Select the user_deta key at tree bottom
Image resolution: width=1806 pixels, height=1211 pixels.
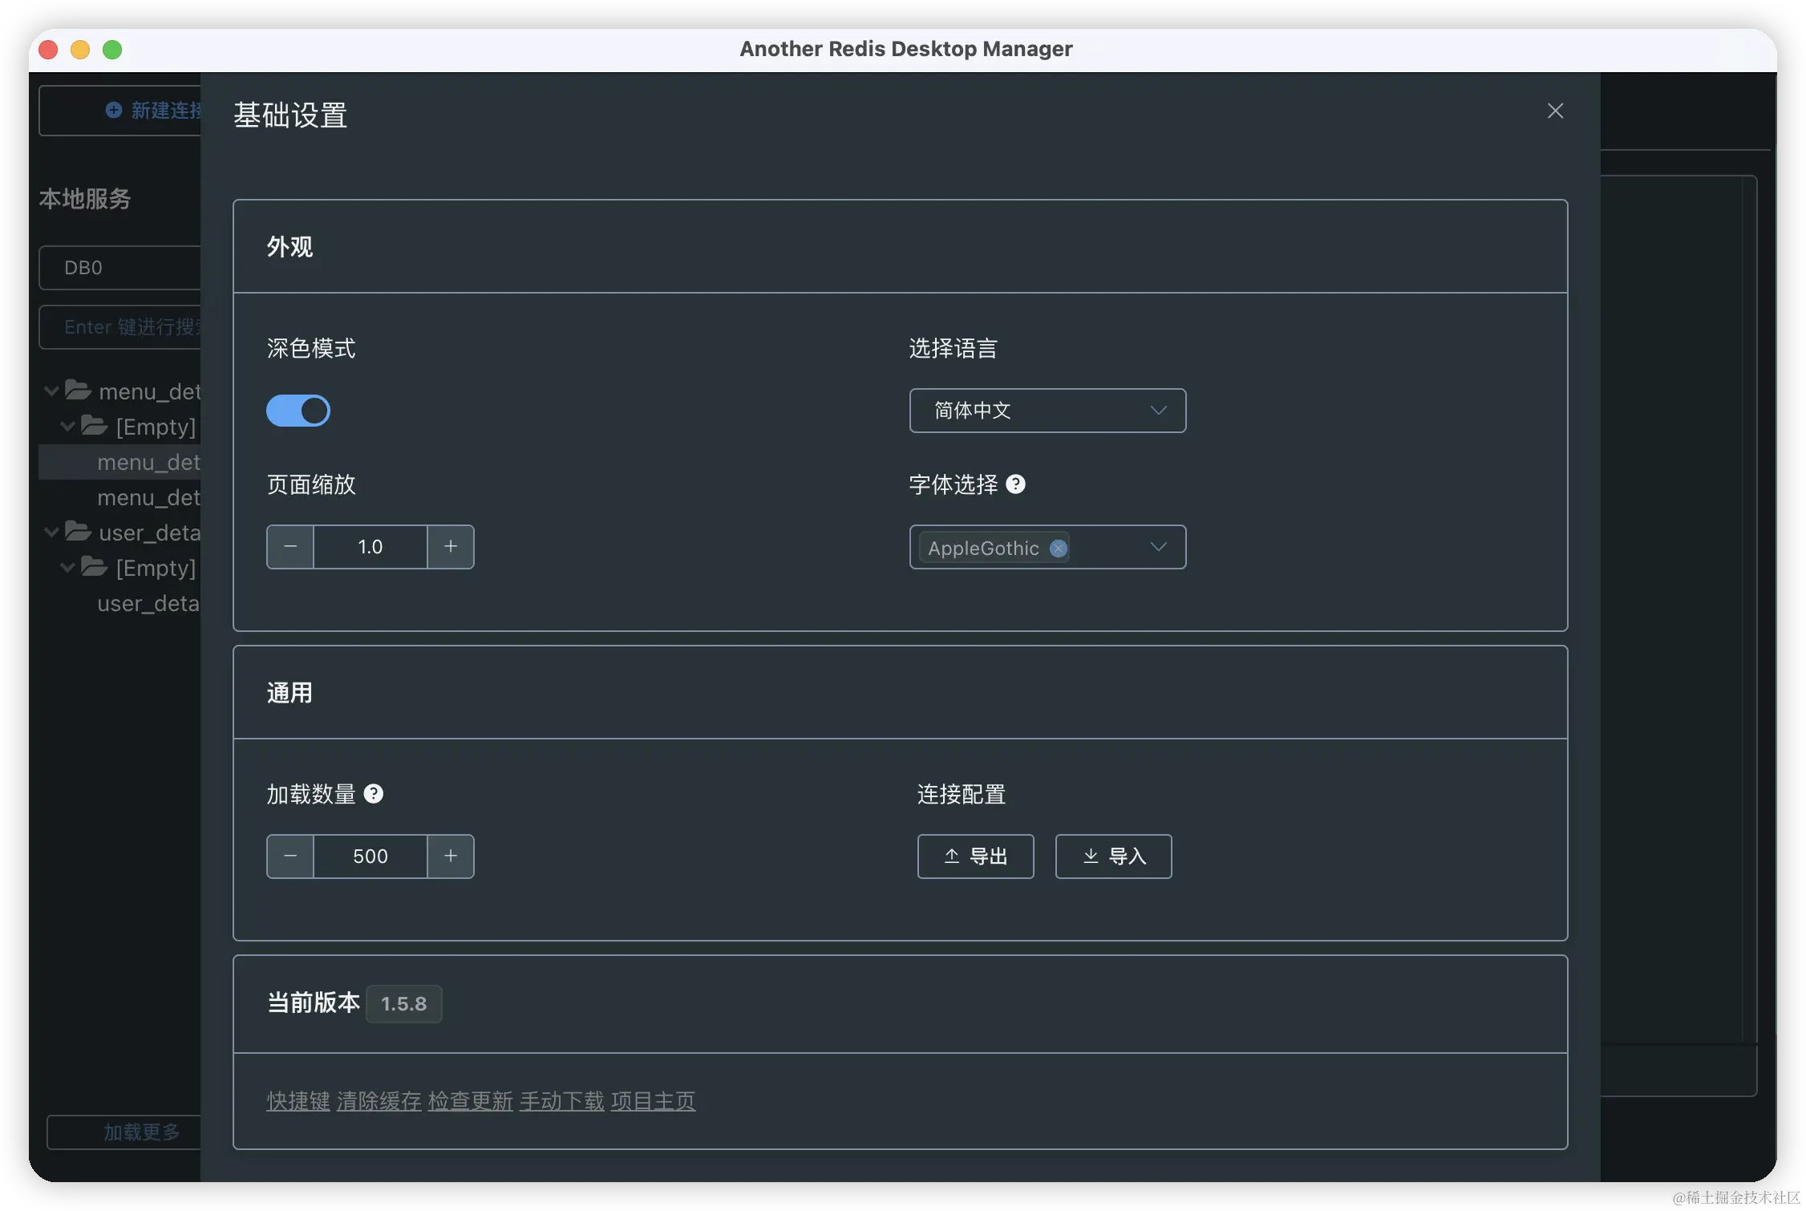click(119, 603)
